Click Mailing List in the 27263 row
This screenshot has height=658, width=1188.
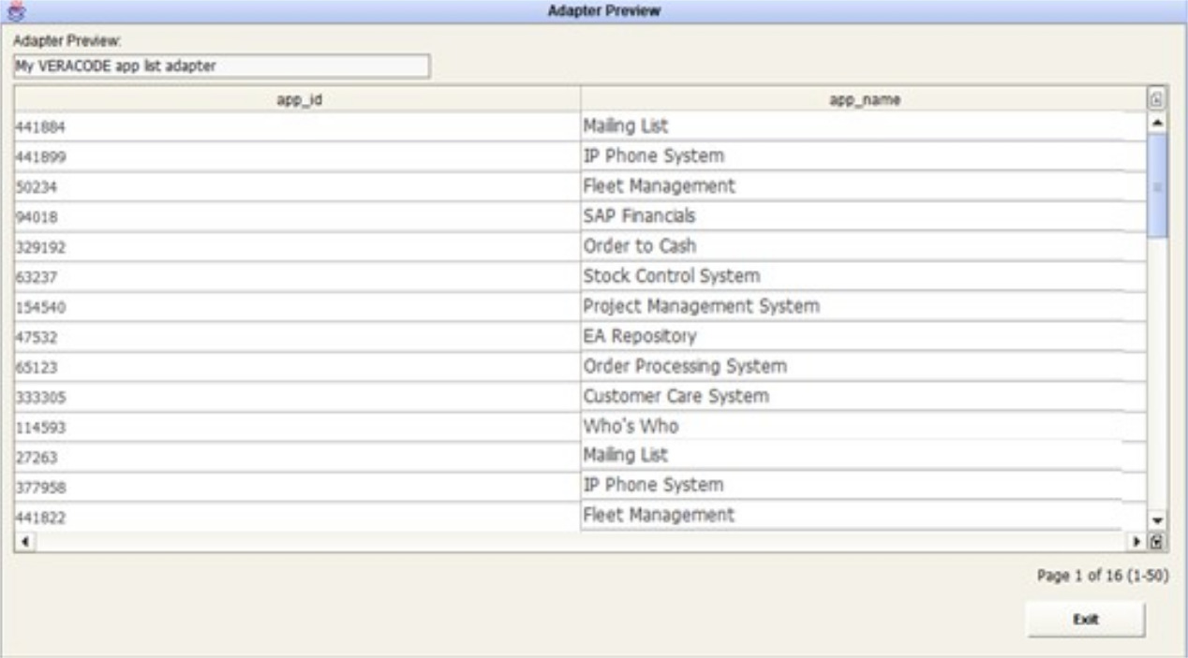point(864,456)
